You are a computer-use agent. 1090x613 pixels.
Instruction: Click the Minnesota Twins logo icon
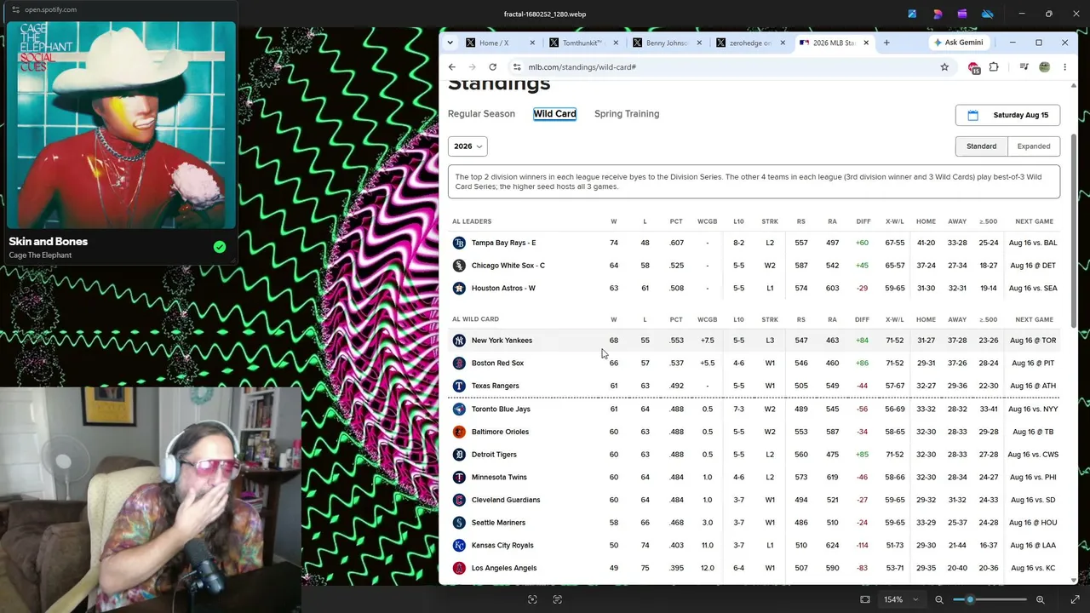[x=459, y=478]
